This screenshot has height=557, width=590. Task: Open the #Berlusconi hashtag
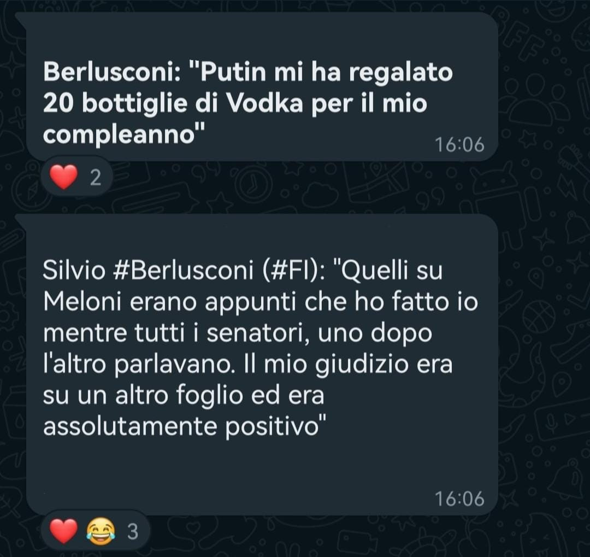(x=183, y=270)
